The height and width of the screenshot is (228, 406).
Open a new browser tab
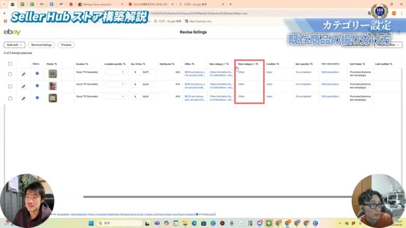coord(231,4)
